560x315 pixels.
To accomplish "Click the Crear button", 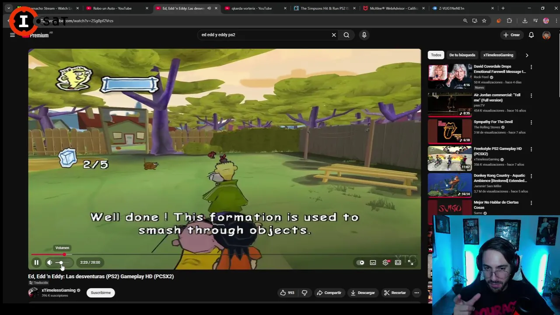I will coord(511,35).
